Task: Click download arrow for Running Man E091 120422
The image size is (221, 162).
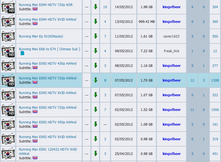Action: tap(95, 154)
